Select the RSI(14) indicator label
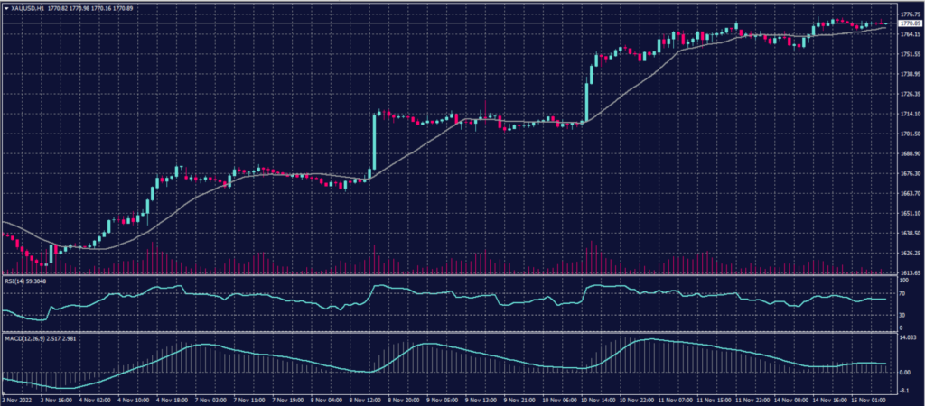 [x=18, y=281]
